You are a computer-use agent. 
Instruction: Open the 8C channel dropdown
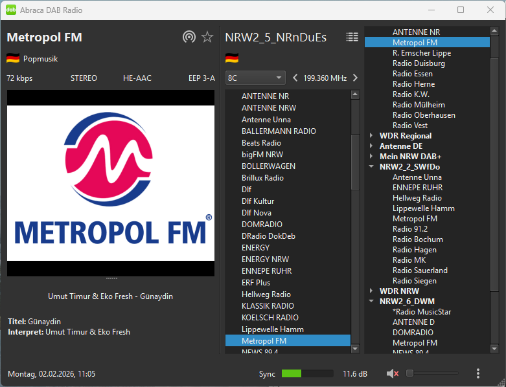pos(255,78)
